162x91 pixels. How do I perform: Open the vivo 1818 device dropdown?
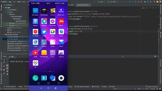coord(113,2)
